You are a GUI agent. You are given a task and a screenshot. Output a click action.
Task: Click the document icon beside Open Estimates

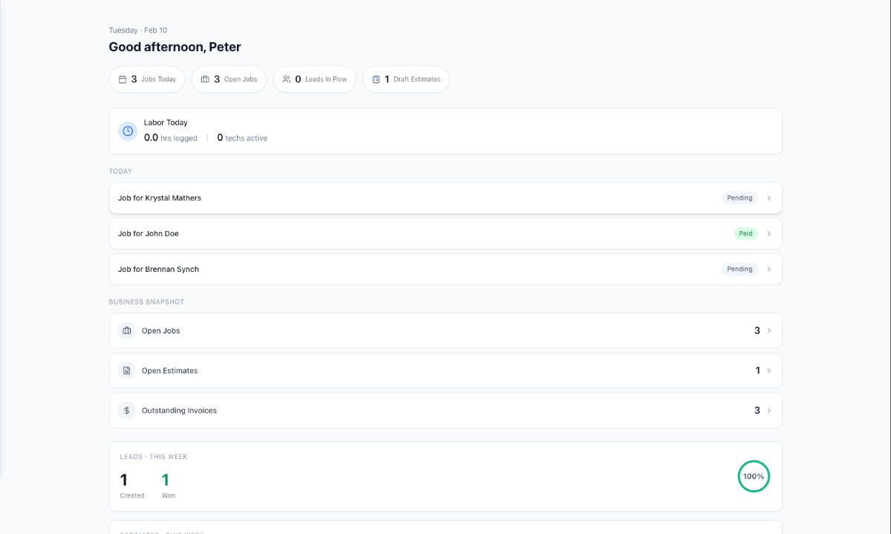(127, 371)
